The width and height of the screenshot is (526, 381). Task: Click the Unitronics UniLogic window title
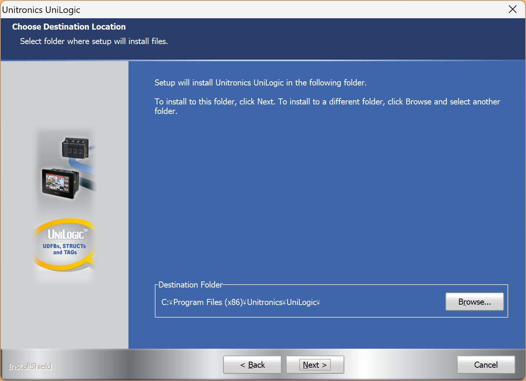click(41, 9)
